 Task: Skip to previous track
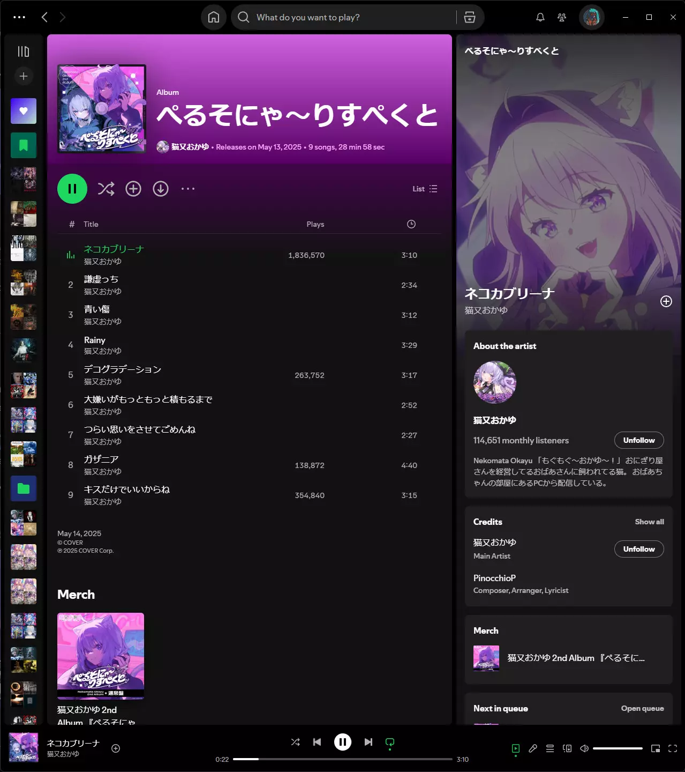(317, 742)
